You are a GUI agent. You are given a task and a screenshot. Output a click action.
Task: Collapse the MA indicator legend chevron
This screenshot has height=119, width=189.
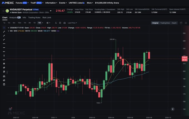8,31
